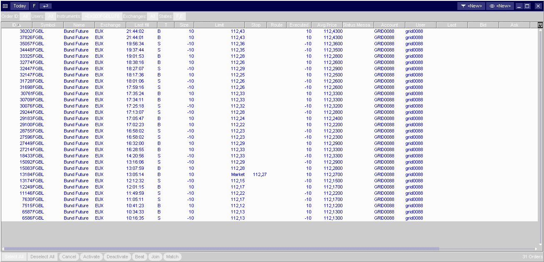Click the horizontal scrollbar at the bottom
This screenshot has width=544, height=262.
click(x=221, y=249)
